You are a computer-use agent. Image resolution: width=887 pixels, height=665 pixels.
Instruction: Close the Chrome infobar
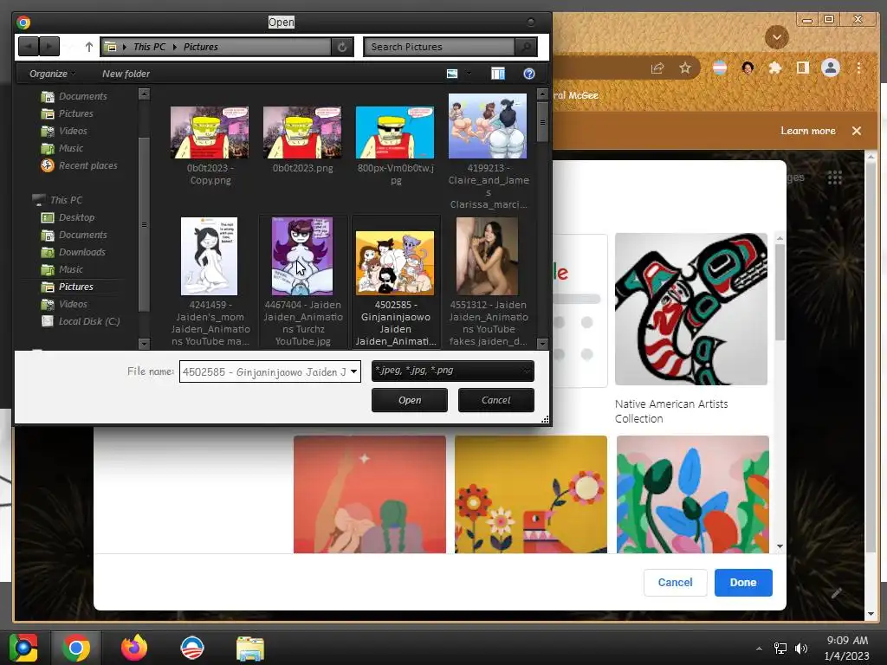(857, 131)
